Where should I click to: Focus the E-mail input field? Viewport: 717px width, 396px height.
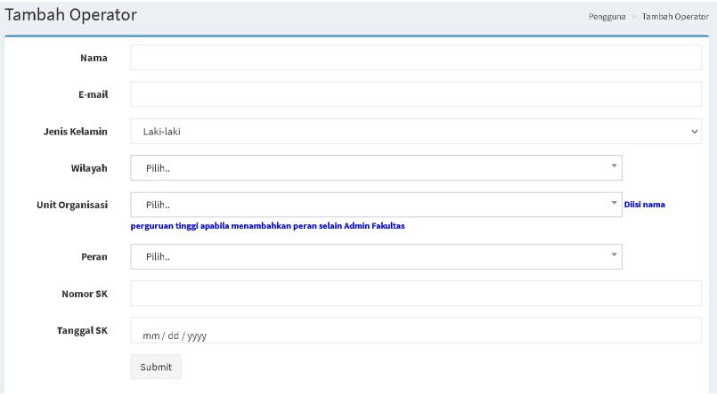tap(416, 94)
